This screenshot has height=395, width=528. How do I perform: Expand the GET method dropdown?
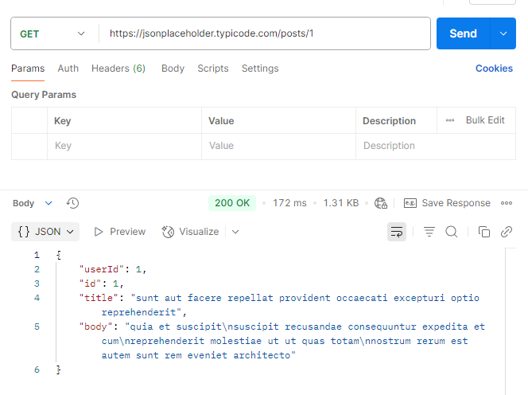tap(52, 33)
